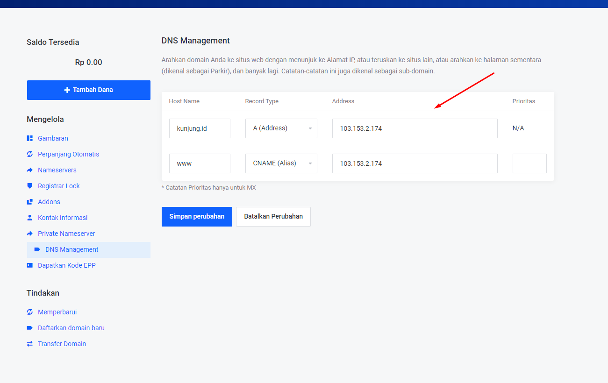The width and height of the screenshot is (608, 383).
Task: Click the Gambaran dashboard icon in sidebar
Action: pos(30,138)
